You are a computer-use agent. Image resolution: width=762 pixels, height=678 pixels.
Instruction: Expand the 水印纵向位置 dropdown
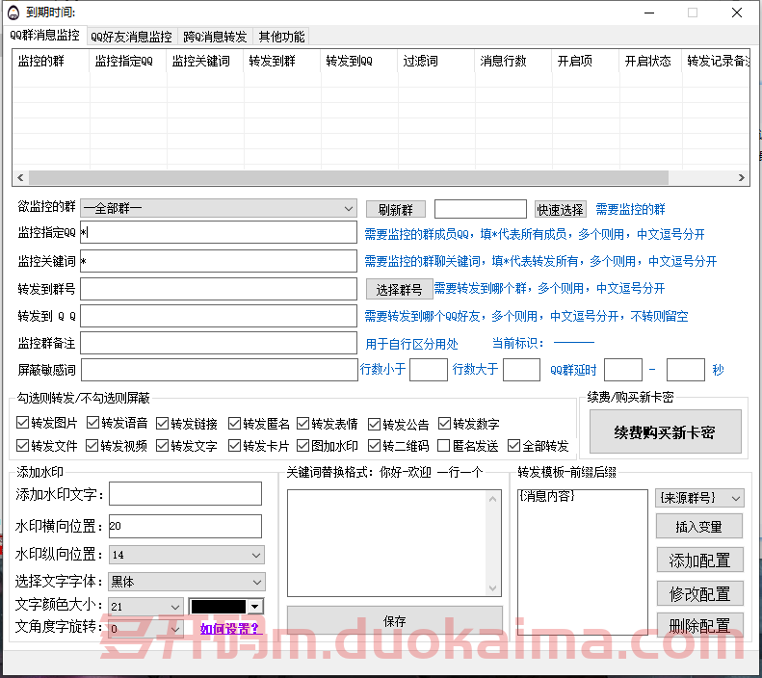pos(186,555)
